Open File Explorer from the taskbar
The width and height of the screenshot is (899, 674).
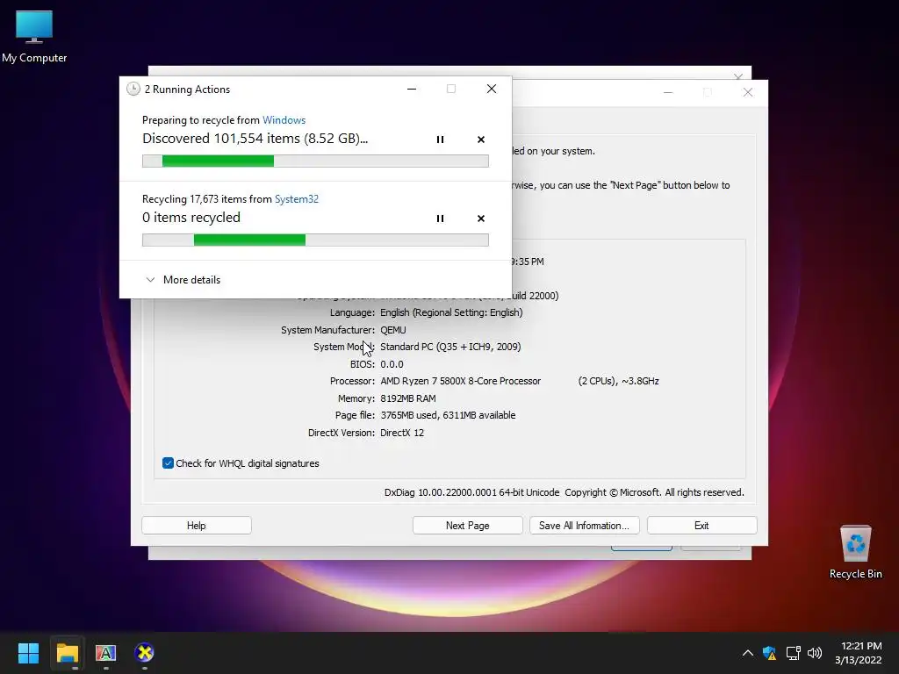tap(67, 653)
